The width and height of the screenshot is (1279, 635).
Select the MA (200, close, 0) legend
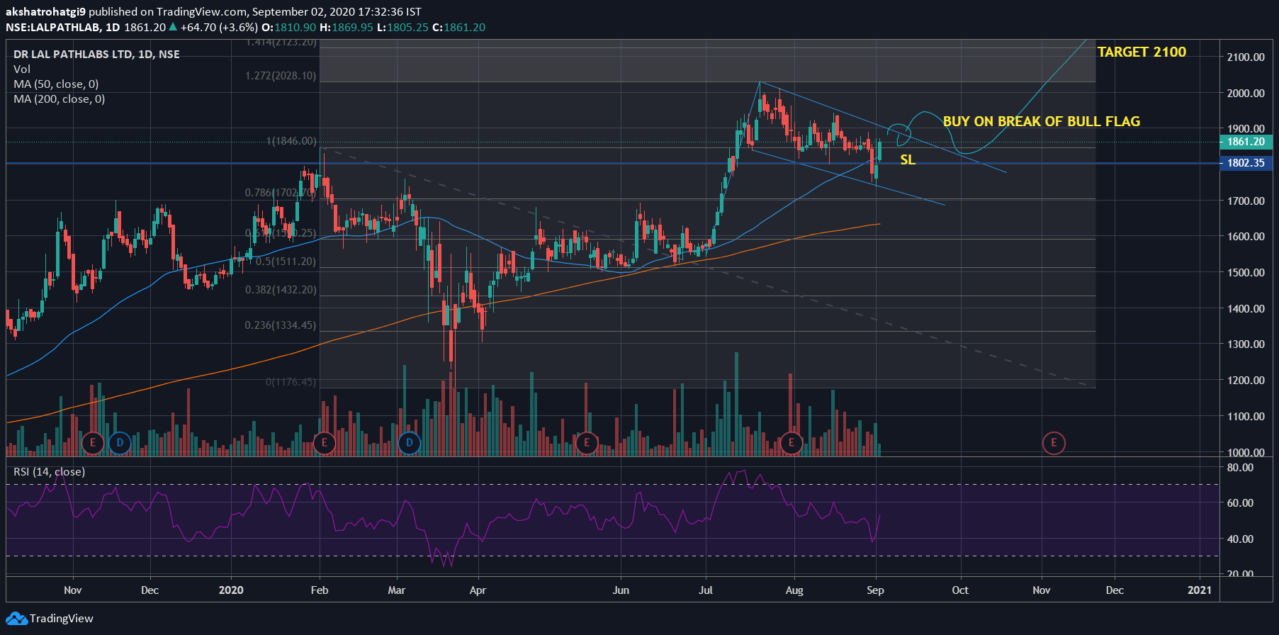(59, 99)
